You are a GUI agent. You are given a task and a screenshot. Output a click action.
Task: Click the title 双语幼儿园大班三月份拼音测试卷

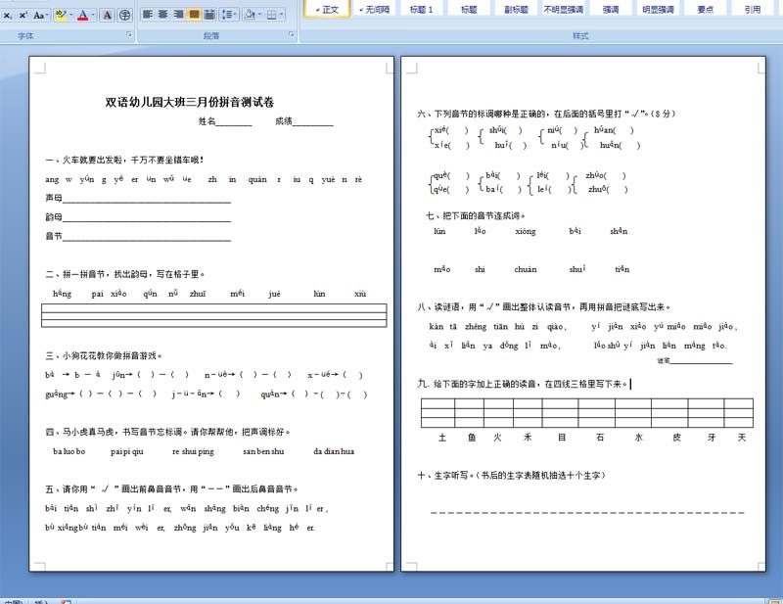pyautogui.click(x=190, y=102)
